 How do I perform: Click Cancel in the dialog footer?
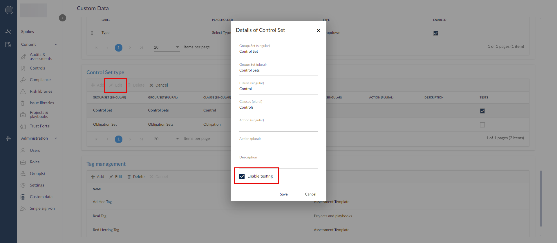point(310,194)
